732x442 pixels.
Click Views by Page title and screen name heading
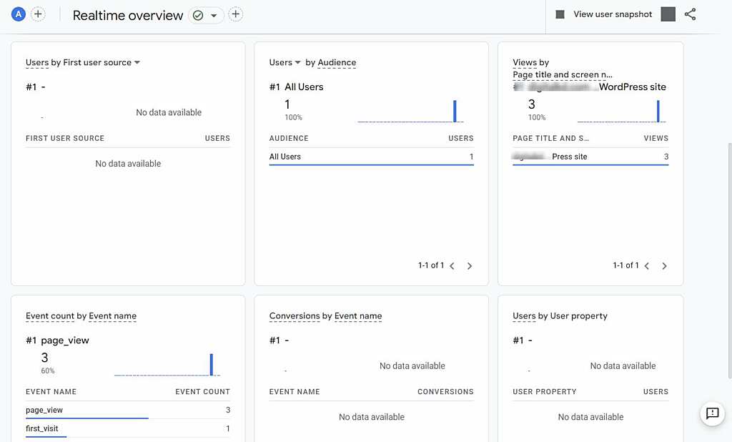coord(562,68)
